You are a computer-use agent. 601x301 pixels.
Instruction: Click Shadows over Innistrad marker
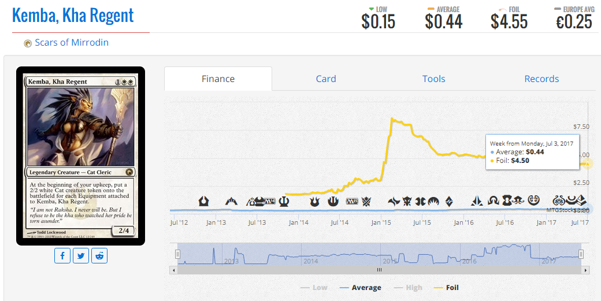(x=494, y=202)
